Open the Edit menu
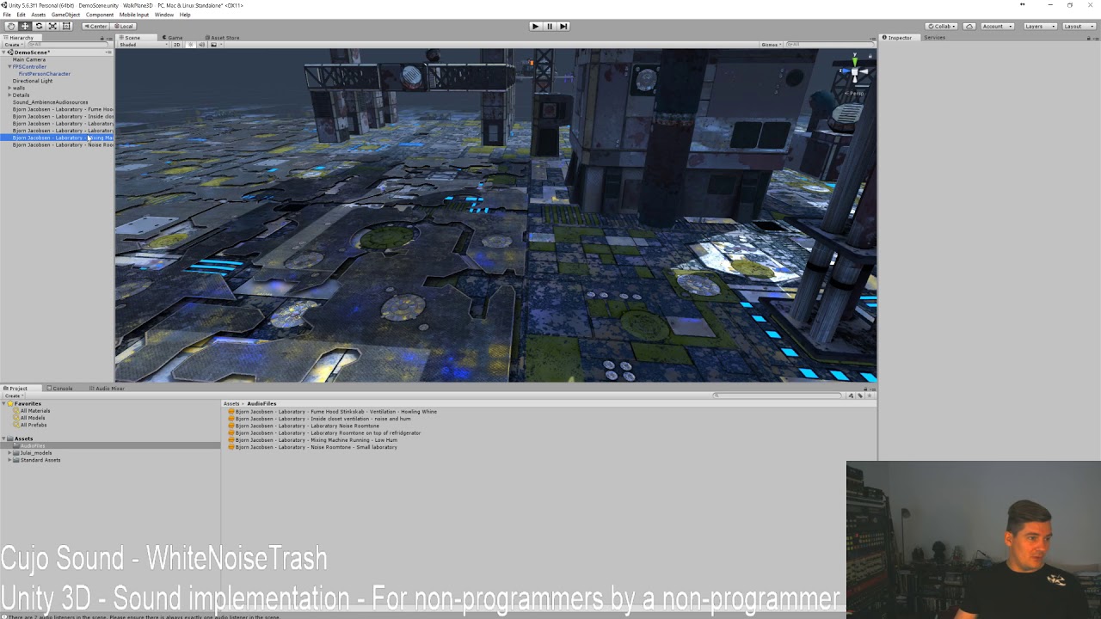 click(21, 15)
